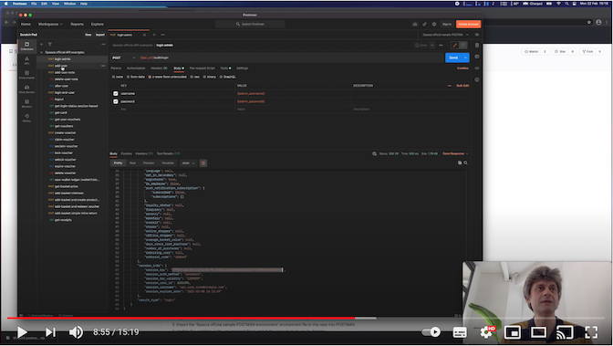Toggle line wrap icon beside JSON dropdown
Image resolution: width=613 pixels, height=346 pixels.
tap(203, 163)
